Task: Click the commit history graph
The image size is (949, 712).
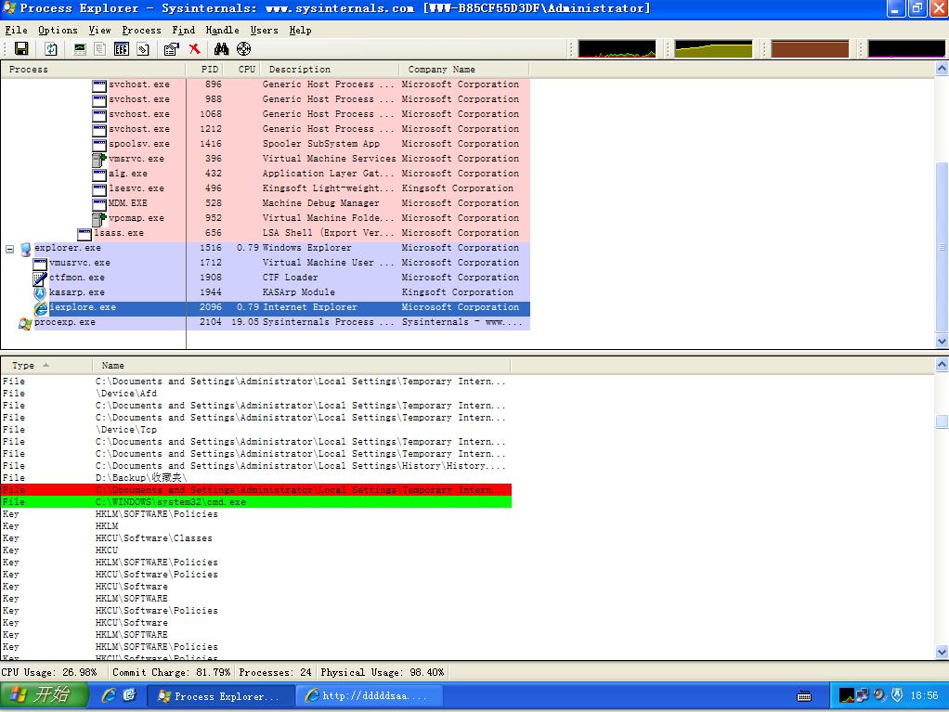Action: tap(713, 49)
